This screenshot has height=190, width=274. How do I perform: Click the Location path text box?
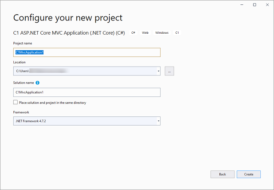(84, 71)
